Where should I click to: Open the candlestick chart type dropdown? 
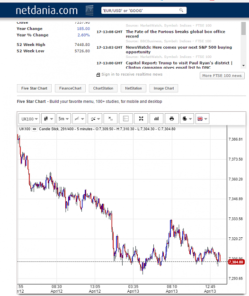48,119
